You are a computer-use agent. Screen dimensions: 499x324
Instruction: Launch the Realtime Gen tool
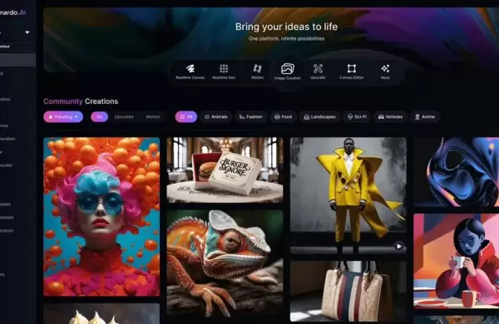224,71
